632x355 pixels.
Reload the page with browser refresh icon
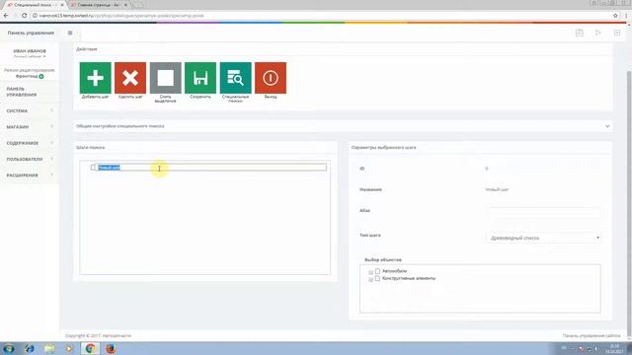[24, 16]
